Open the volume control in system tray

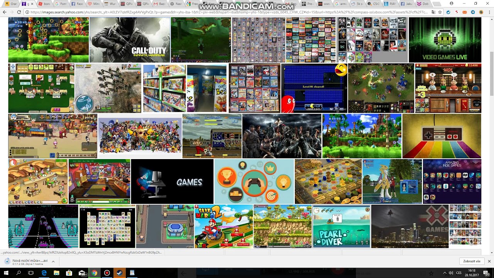pos(451,273)
